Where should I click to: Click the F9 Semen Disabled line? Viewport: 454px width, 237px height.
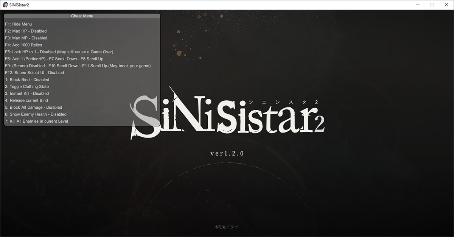[x=78, y=66]
